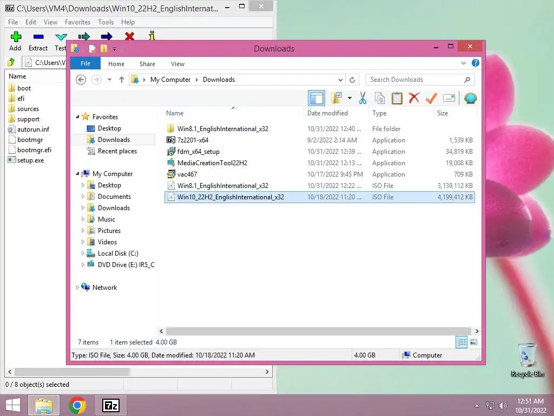Click the Add icon in 7-Zip toolbar
Viewport: 554px width, 416px height.
pos(16,36)
